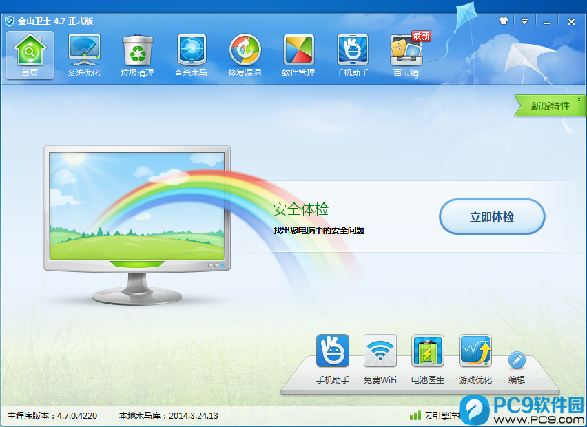587x427 pixels.
Task: Open 查杀木马 trojan scan
Action: (x=191, y=55)
